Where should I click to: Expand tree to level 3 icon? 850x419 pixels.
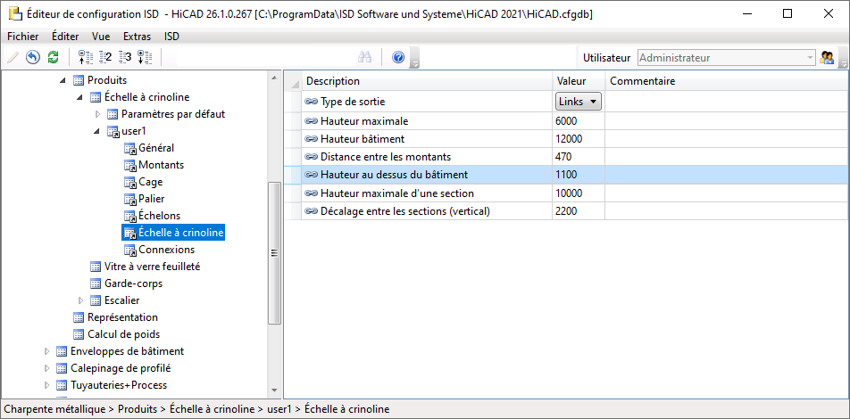(x=125, y=57)
